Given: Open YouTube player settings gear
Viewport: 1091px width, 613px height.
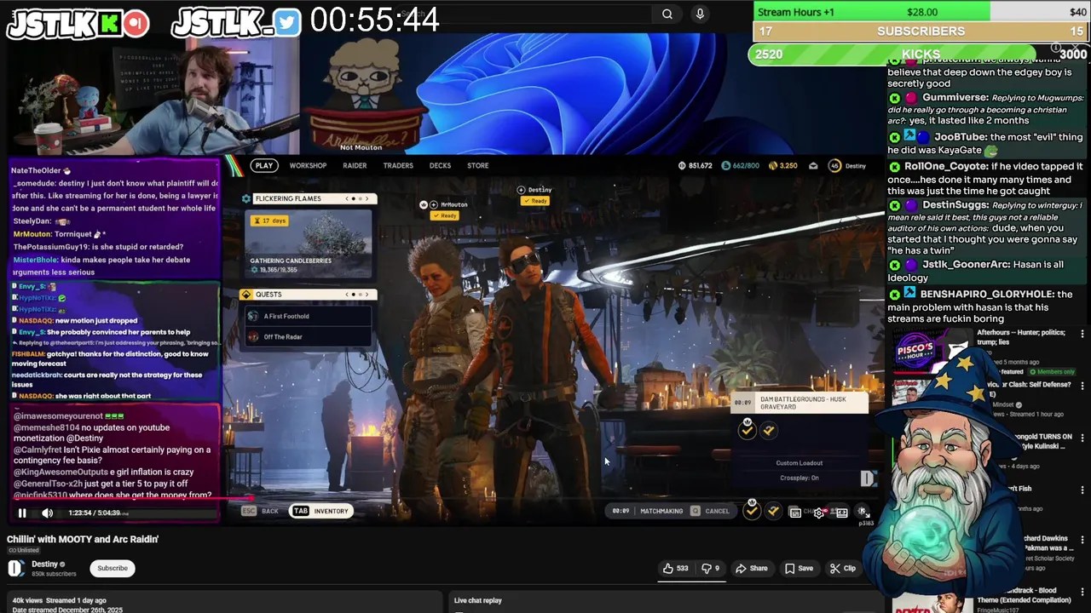Looking at the screenshot, I should pyautogui.click(x=819, y=513).
